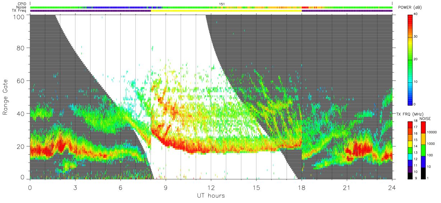Image resolution: width=441 pixels, height=203 pixels.
Task: Click the 'UT hours' x-axis title
Action: (x=211, y=195)
